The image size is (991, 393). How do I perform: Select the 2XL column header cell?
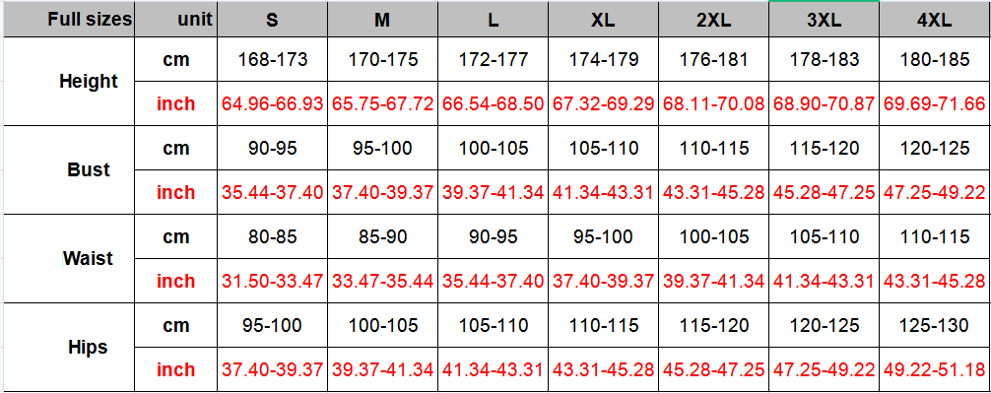713,19
